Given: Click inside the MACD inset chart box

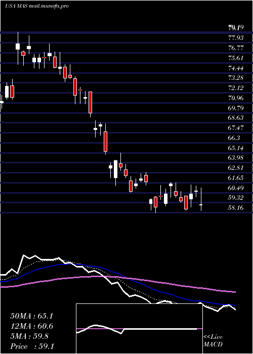Looking at the screenshot, I should (x=139, y=329).
